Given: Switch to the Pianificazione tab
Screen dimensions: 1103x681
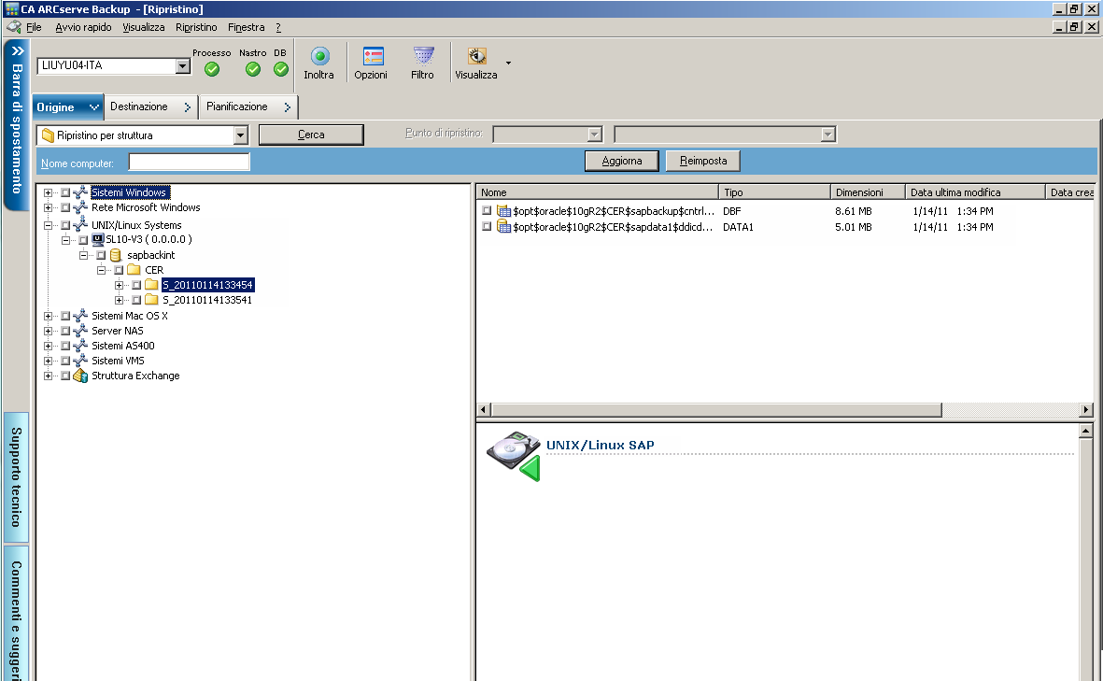Looking at the screenshot, I should point(249,106).
